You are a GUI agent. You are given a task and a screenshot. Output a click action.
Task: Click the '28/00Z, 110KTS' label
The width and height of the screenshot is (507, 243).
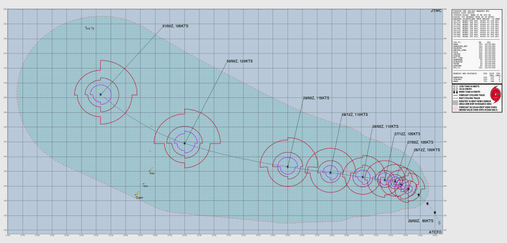pyautogui.click(x=385, y=126)
